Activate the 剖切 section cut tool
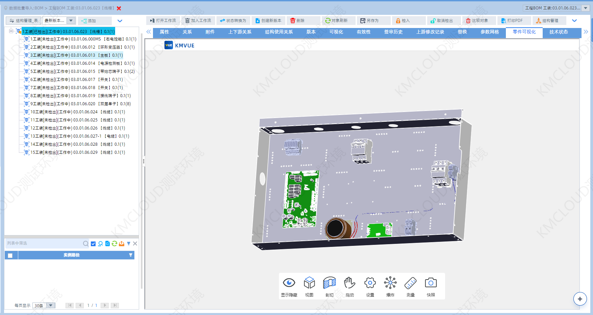This screenshot has height=315, width=593. coord(329,283)
